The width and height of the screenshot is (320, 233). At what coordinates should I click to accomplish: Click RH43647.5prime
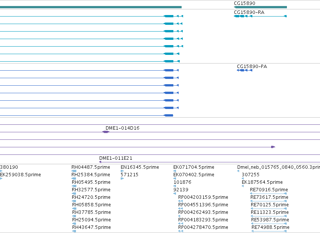point(91,227)
